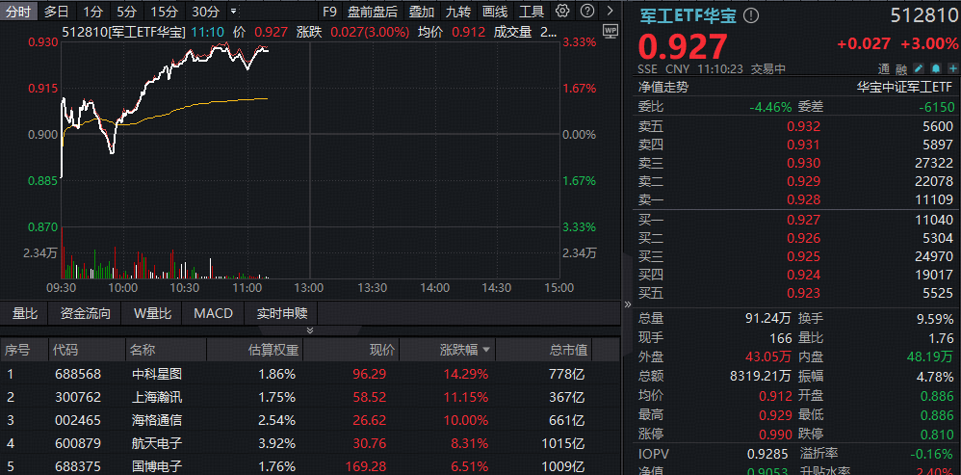961x475 pixels.
Task: Set a price alert with bell icon
Action: [x=934, y=68]
